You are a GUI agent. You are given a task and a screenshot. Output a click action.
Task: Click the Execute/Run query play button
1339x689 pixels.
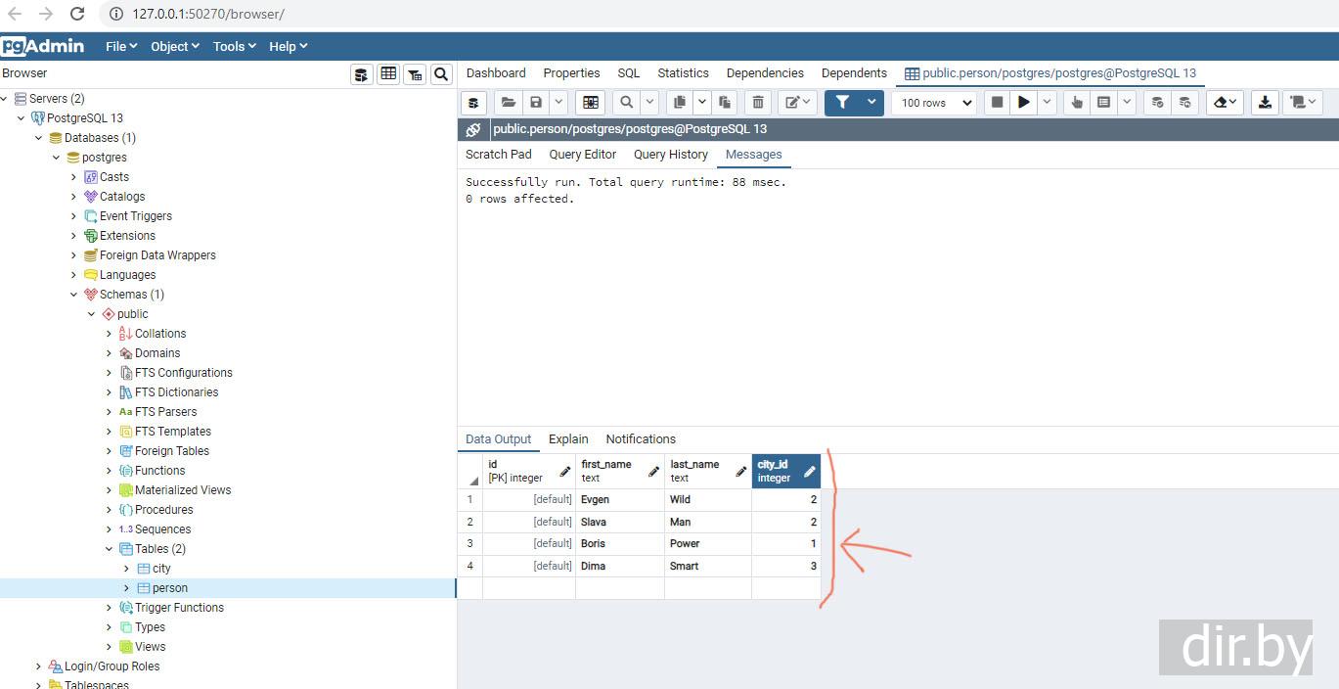1023,103
